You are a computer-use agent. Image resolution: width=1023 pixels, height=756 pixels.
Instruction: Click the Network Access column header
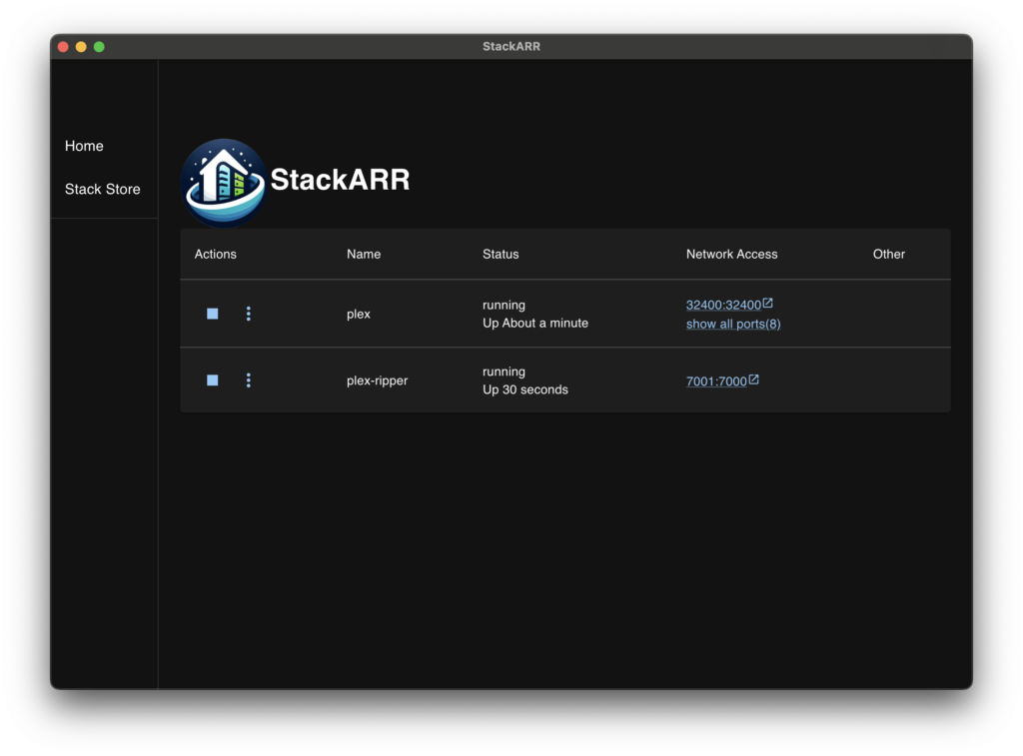coord(731,255)
